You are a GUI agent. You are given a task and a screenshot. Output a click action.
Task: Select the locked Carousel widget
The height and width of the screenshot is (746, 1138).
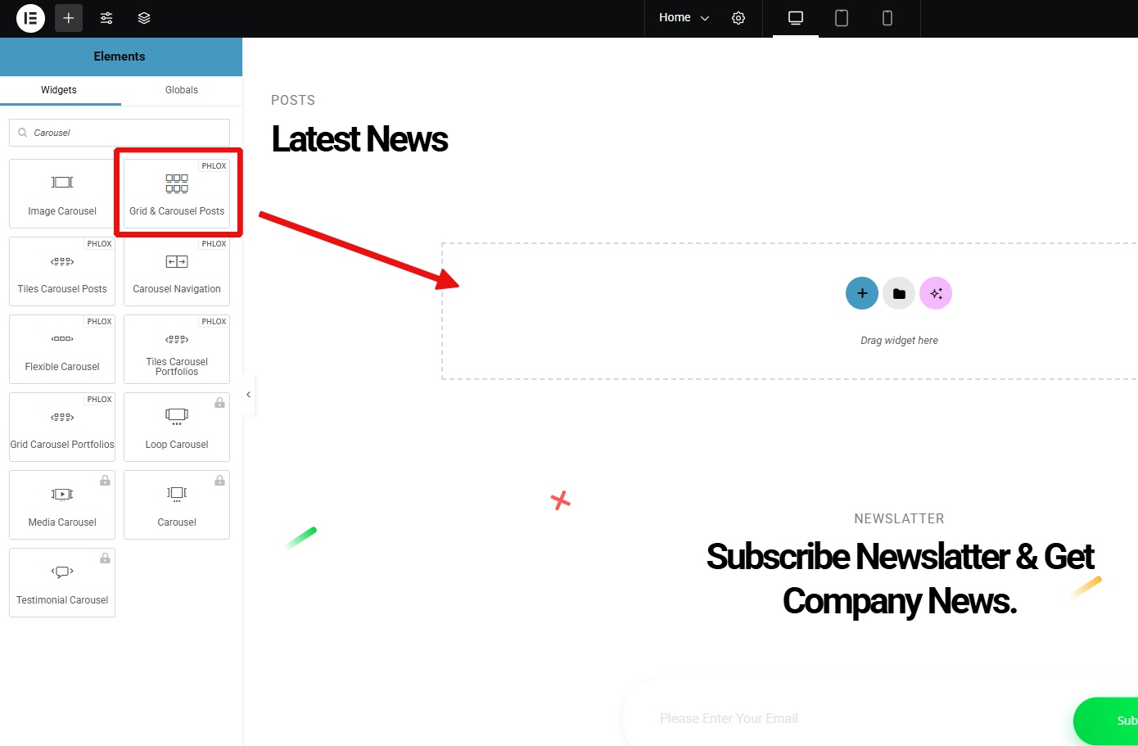[x=177, y=505]
